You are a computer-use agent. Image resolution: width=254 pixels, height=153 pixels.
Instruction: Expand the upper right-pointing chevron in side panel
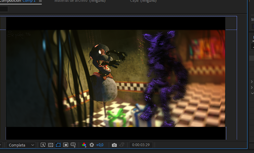tap(252, 81)
